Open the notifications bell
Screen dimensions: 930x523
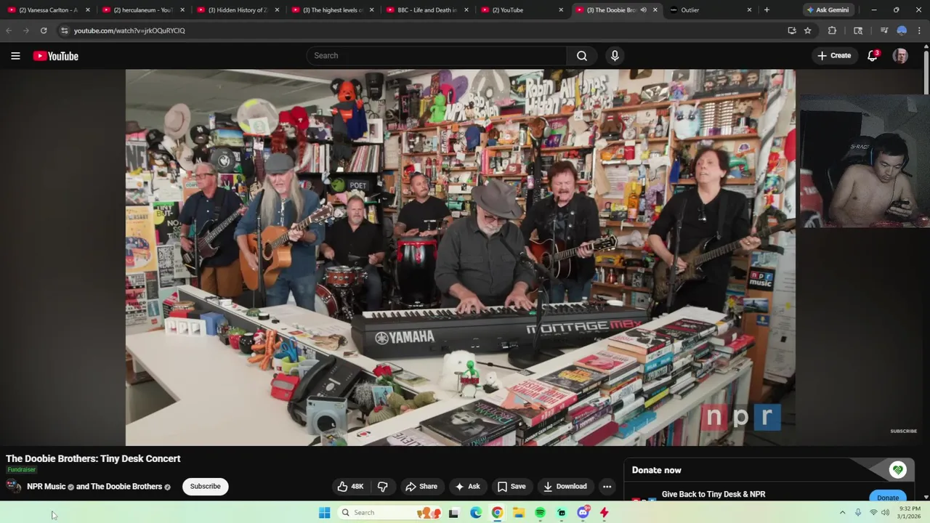(x=873, y=56)
